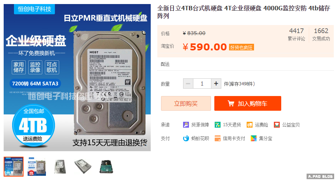Image resolution: width=336 pixels, height=181 pixels.
Task: Click the quantity input field
Action: 202,84
